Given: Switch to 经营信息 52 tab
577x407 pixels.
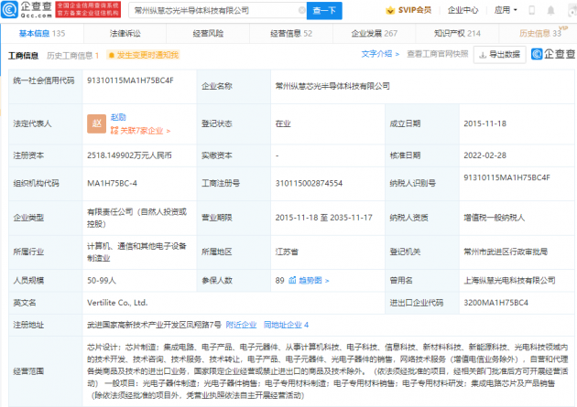Looking at the screenshot, I should [291, 34].
